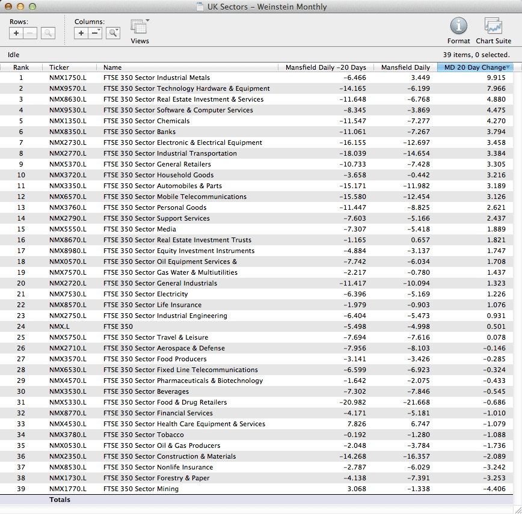Click the Mansfield Daily column header

[x=405, y=67]
